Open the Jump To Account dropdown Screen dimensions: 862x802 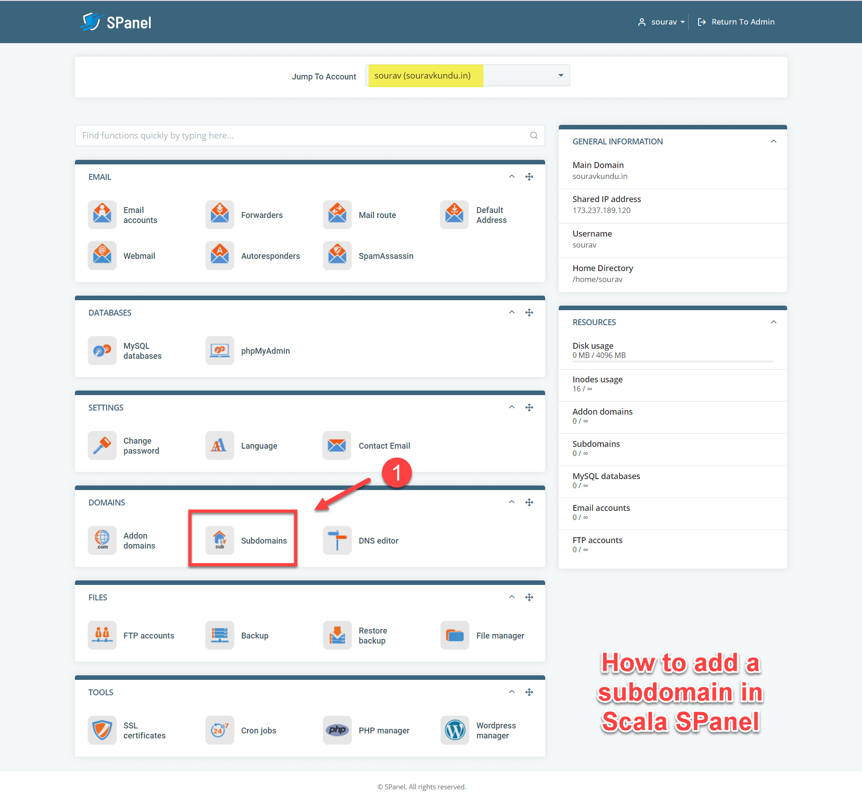[468, 75]
